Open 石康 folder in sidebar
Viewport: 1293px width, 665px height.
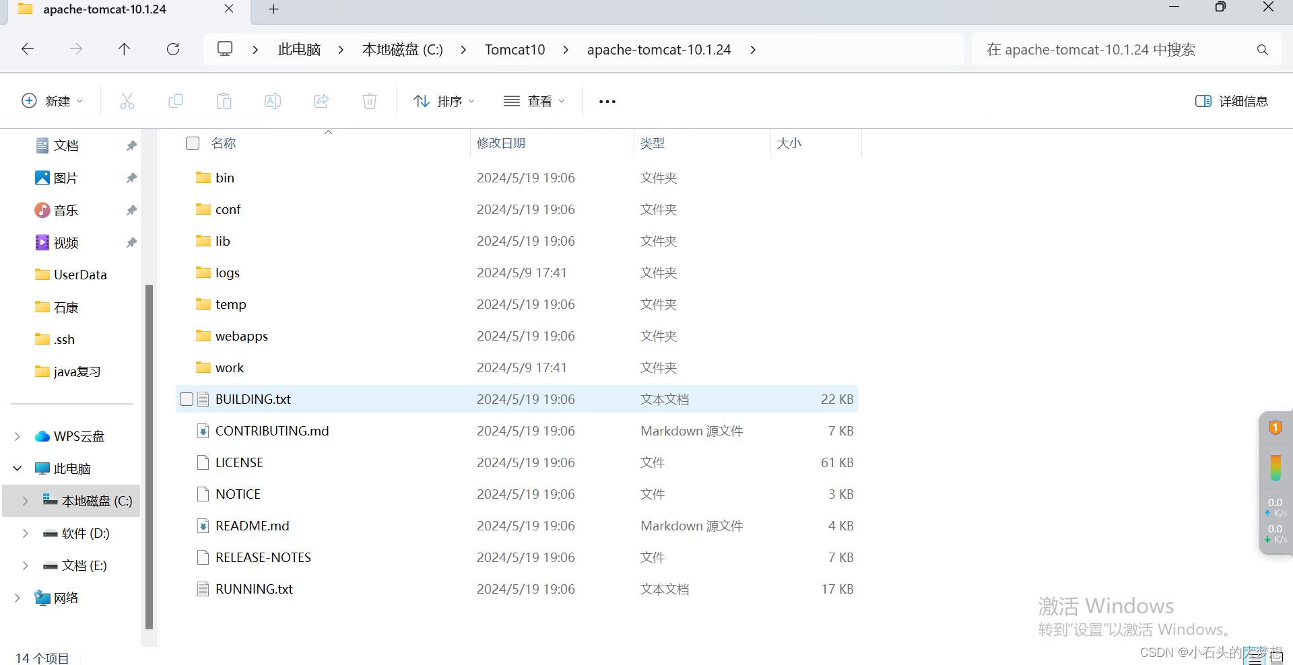coord(57,307)
